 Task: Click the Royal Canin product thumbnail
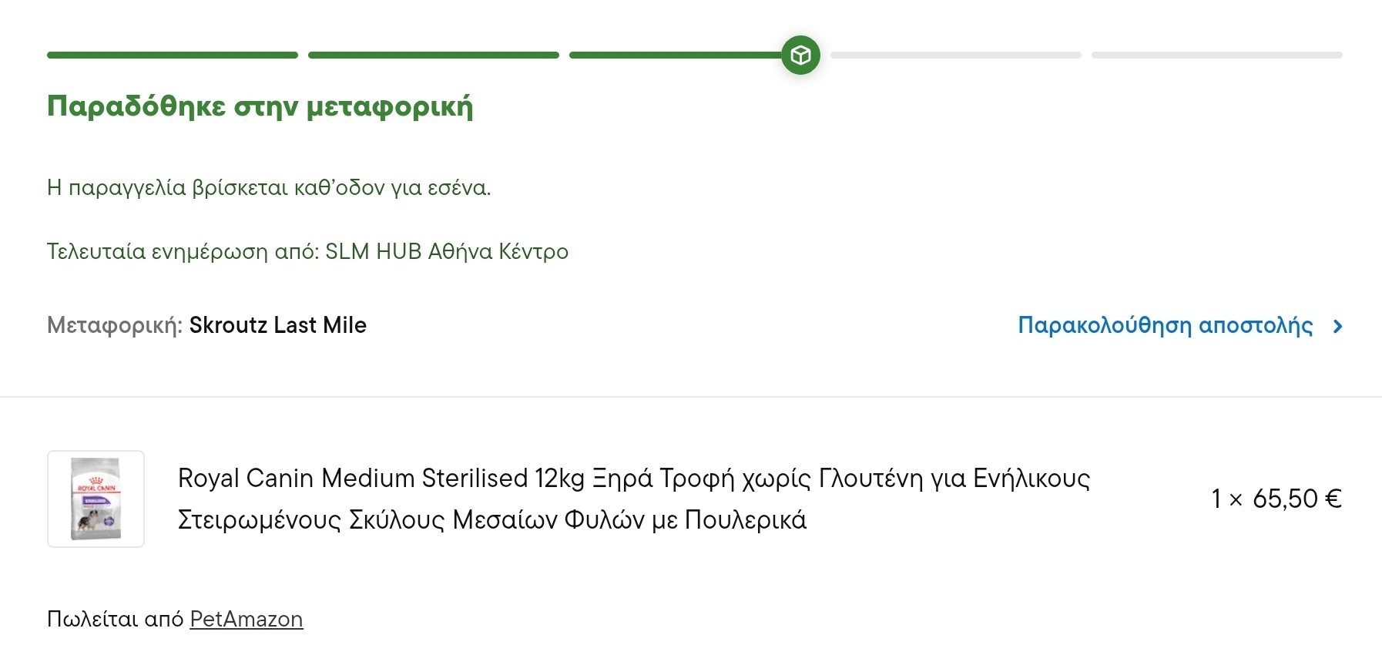tap(96, 499)
